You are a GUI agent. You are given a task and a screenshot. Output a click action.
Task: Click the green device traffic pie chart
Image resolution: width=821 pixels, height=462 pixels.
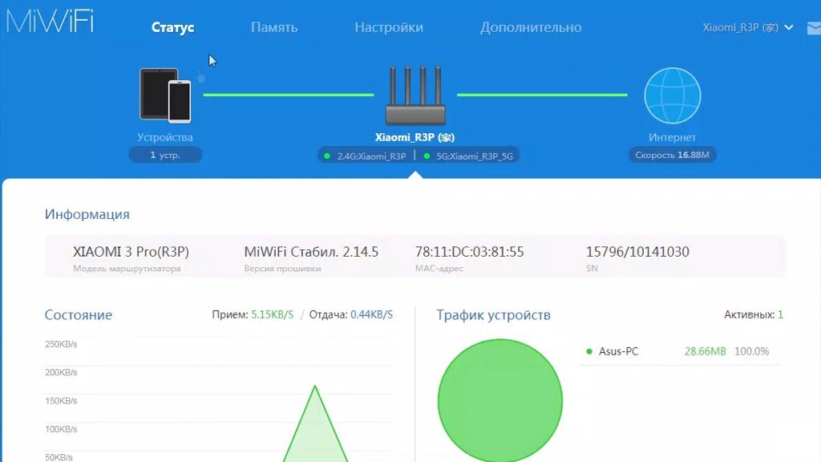(500, 401)
